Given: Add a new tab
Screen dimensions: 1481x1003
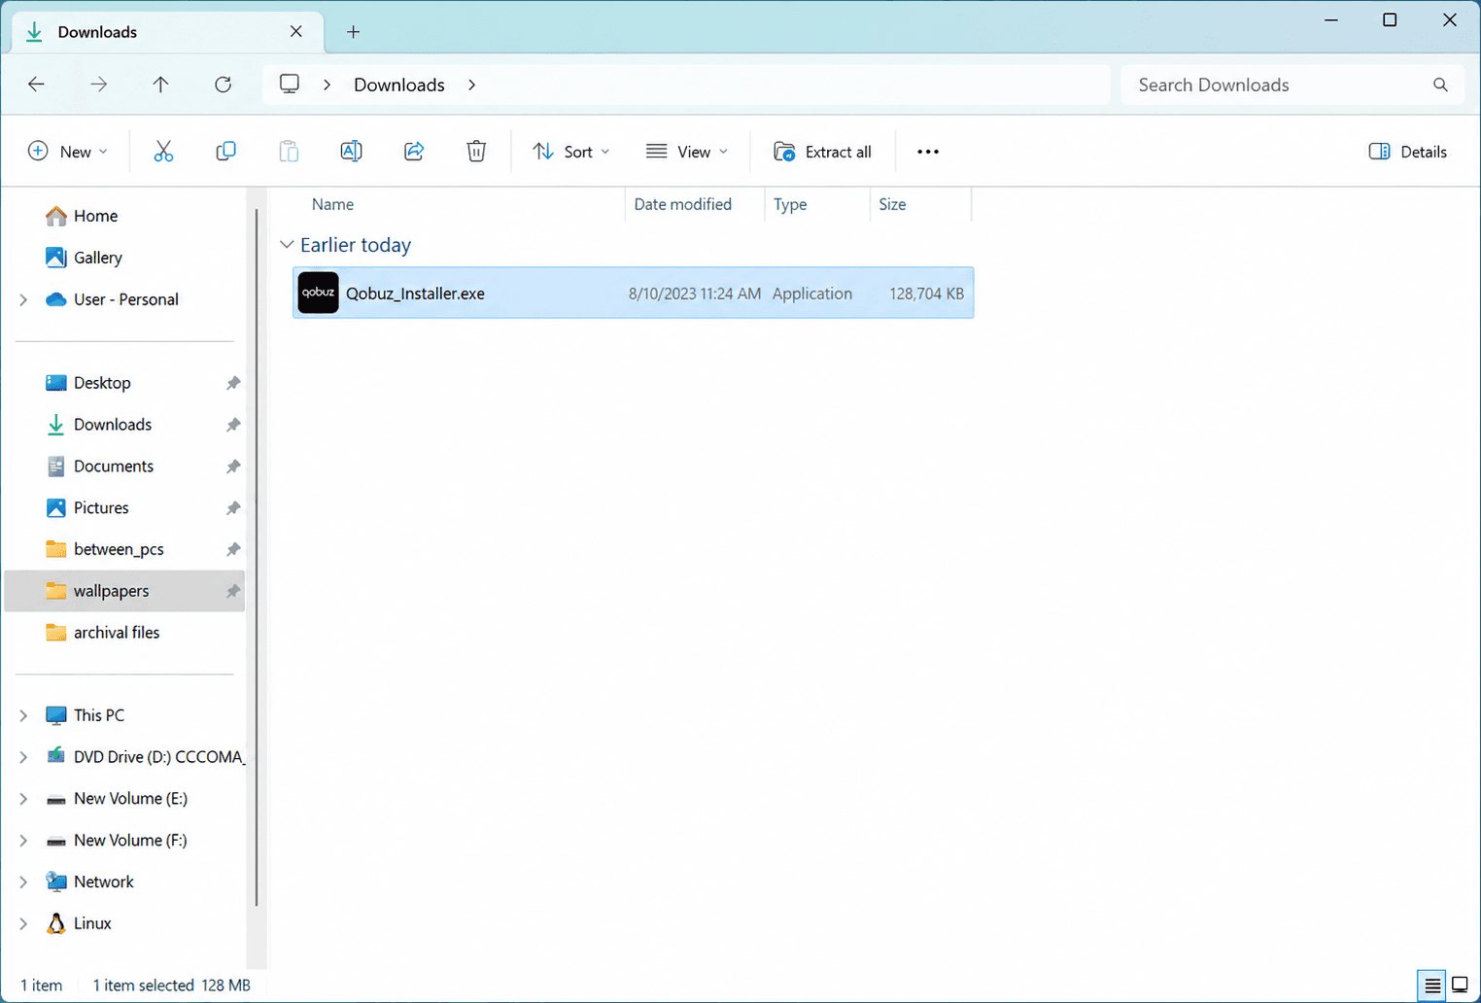Looking at the screenshot, I should point(353,32).
